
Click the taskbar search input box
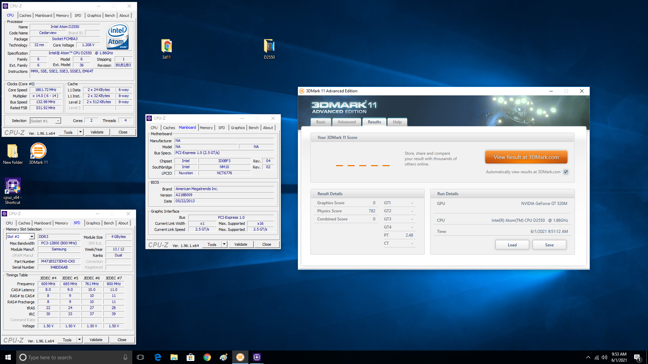pyautogui.click(x=74, y=357)
